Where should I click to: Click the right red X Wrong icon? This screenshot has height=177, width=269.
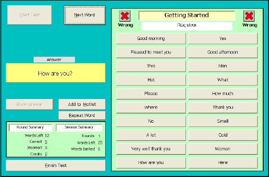[249, 16]
